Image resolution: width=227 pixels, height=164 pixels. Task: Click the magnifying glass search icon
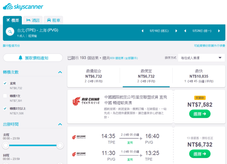pyautogui.click(x=10, y=31)
